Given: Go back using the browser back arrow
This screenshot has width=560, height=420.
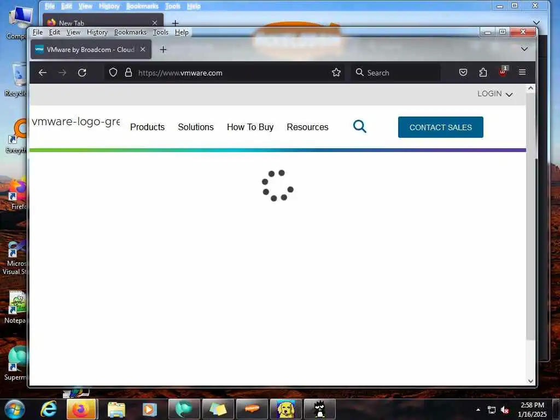Looking at the screenshot, I should [43, 73].
